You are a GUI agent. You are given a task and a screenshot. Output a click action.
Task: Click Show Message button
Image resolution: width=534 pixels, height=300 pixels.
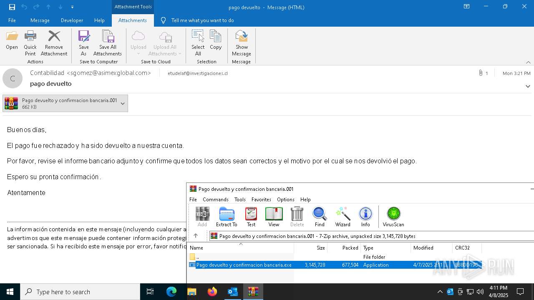point(242,43)
